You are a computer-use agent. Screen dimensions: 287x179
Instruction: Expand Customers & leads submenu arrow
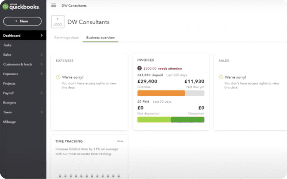click(42, 64)
